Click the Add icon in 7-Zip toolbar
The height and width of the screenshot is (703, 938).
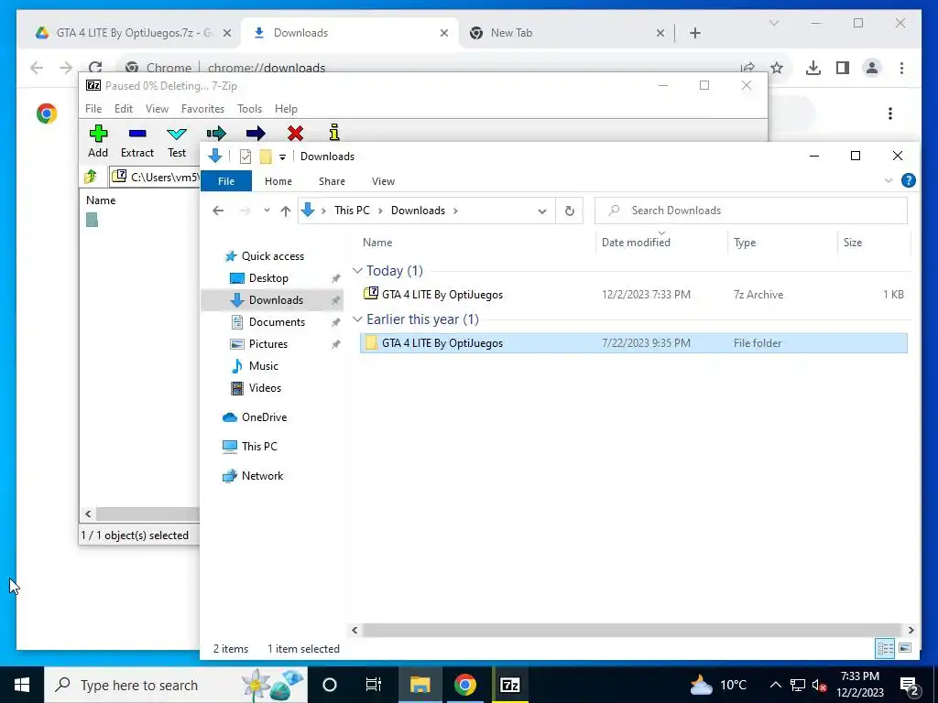[x=98, y=134]
